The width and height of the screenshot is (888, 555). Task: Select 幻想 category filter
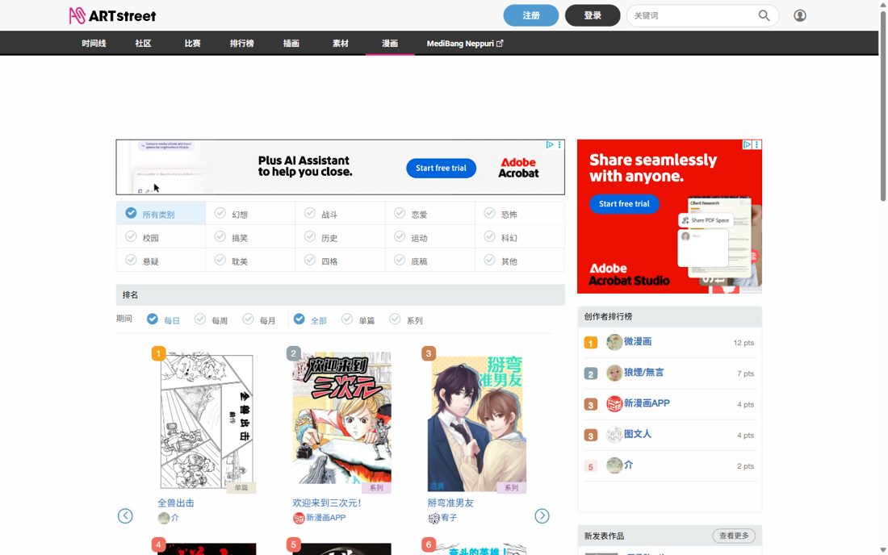[x=250, y=214]
